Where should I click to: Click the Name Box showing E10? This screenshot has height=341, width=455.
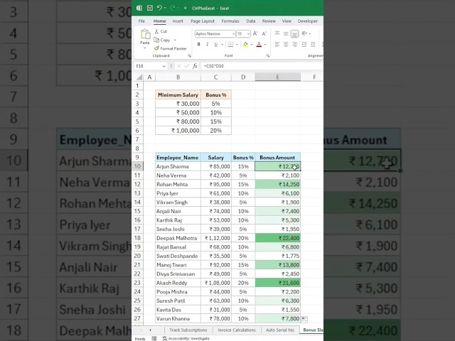[x=151, y=66]
